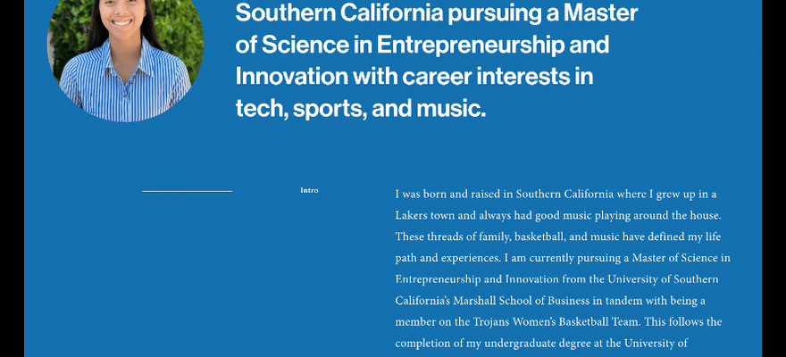
Task: Click the white divider line beside Intro
Action: coord(187,191)
